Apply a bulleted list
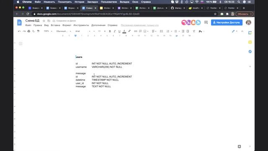This screenshot has height=151, width=268. (175, 31)
